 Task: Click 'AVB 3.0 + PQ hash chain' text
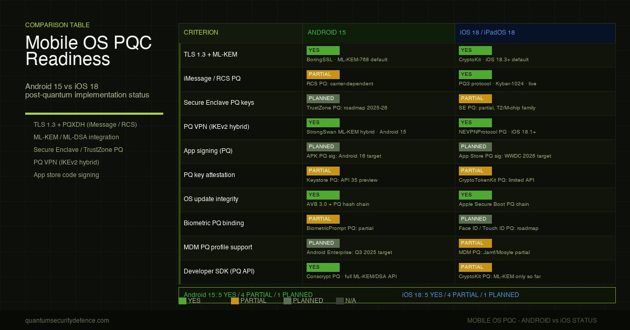click(338, 204)
